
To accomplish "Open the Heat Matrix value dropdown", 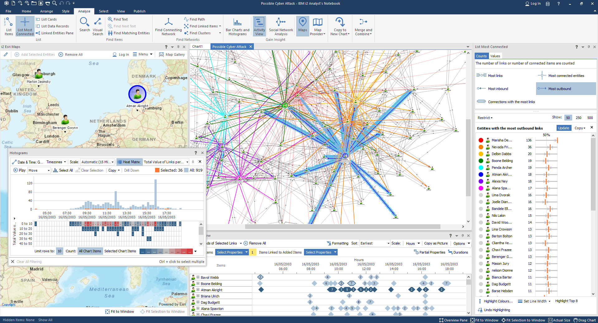I will [x=166, y=162].
